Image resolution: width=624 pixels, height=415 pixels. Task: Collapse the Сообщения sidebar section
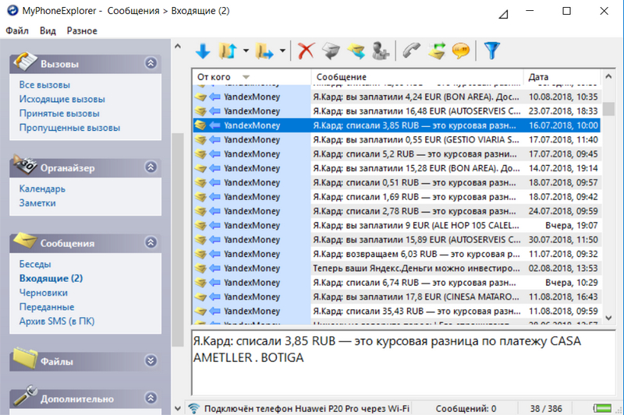(x=151, y=243)
